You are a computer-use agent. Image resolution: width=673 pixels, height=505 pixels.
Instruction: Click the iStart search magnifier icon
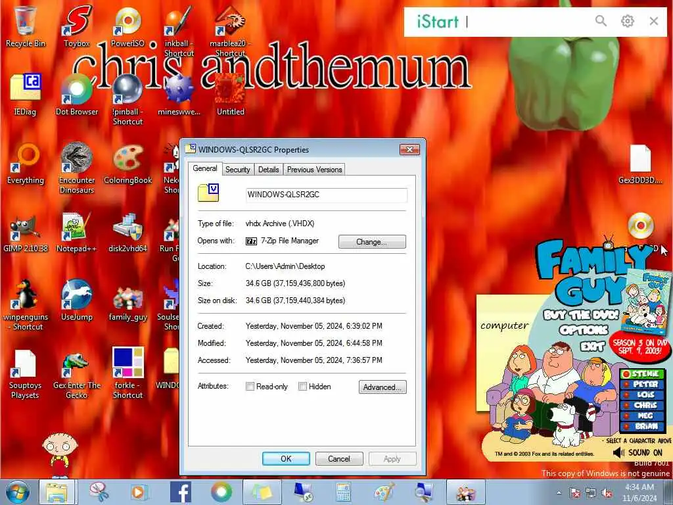(x=601, y=20)
